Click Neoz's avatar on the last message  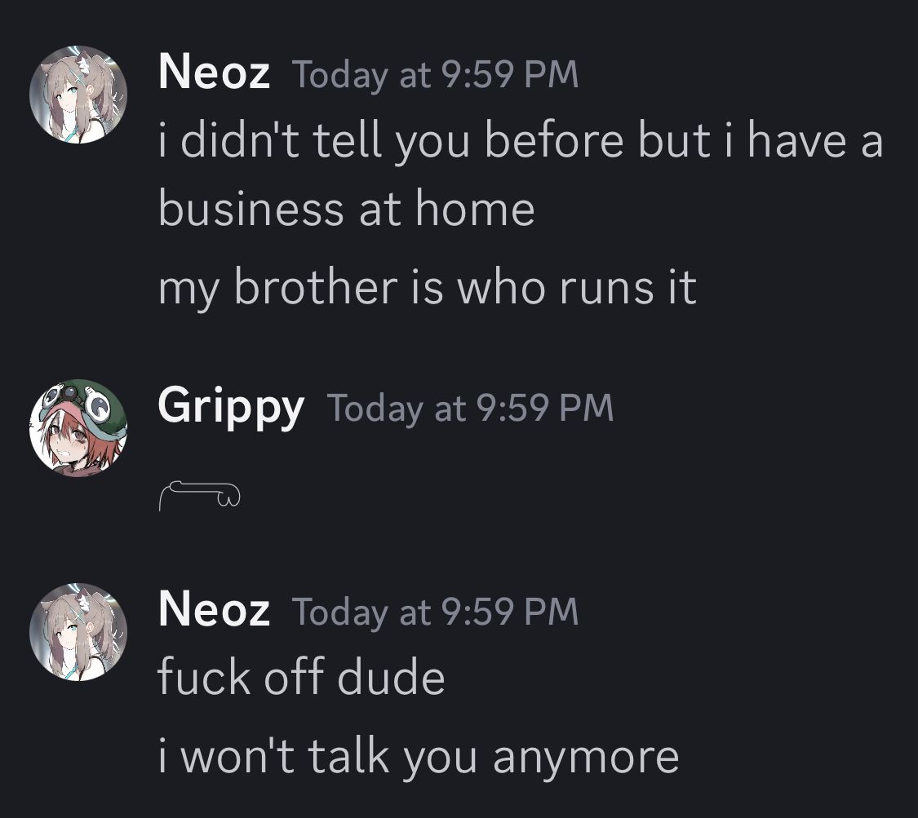pos(78,631)
